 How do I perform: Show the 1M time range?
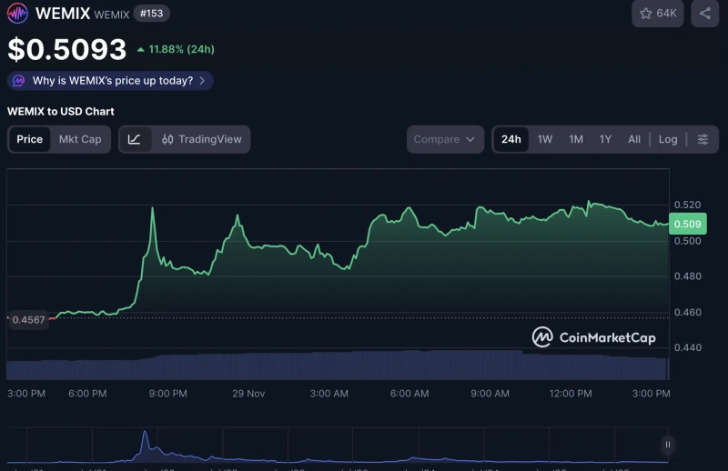[x=576, y=139]
